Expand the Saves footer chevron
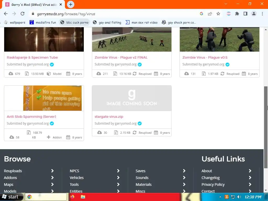The height and width of the screenshot is (201, 268). (184, 171)
